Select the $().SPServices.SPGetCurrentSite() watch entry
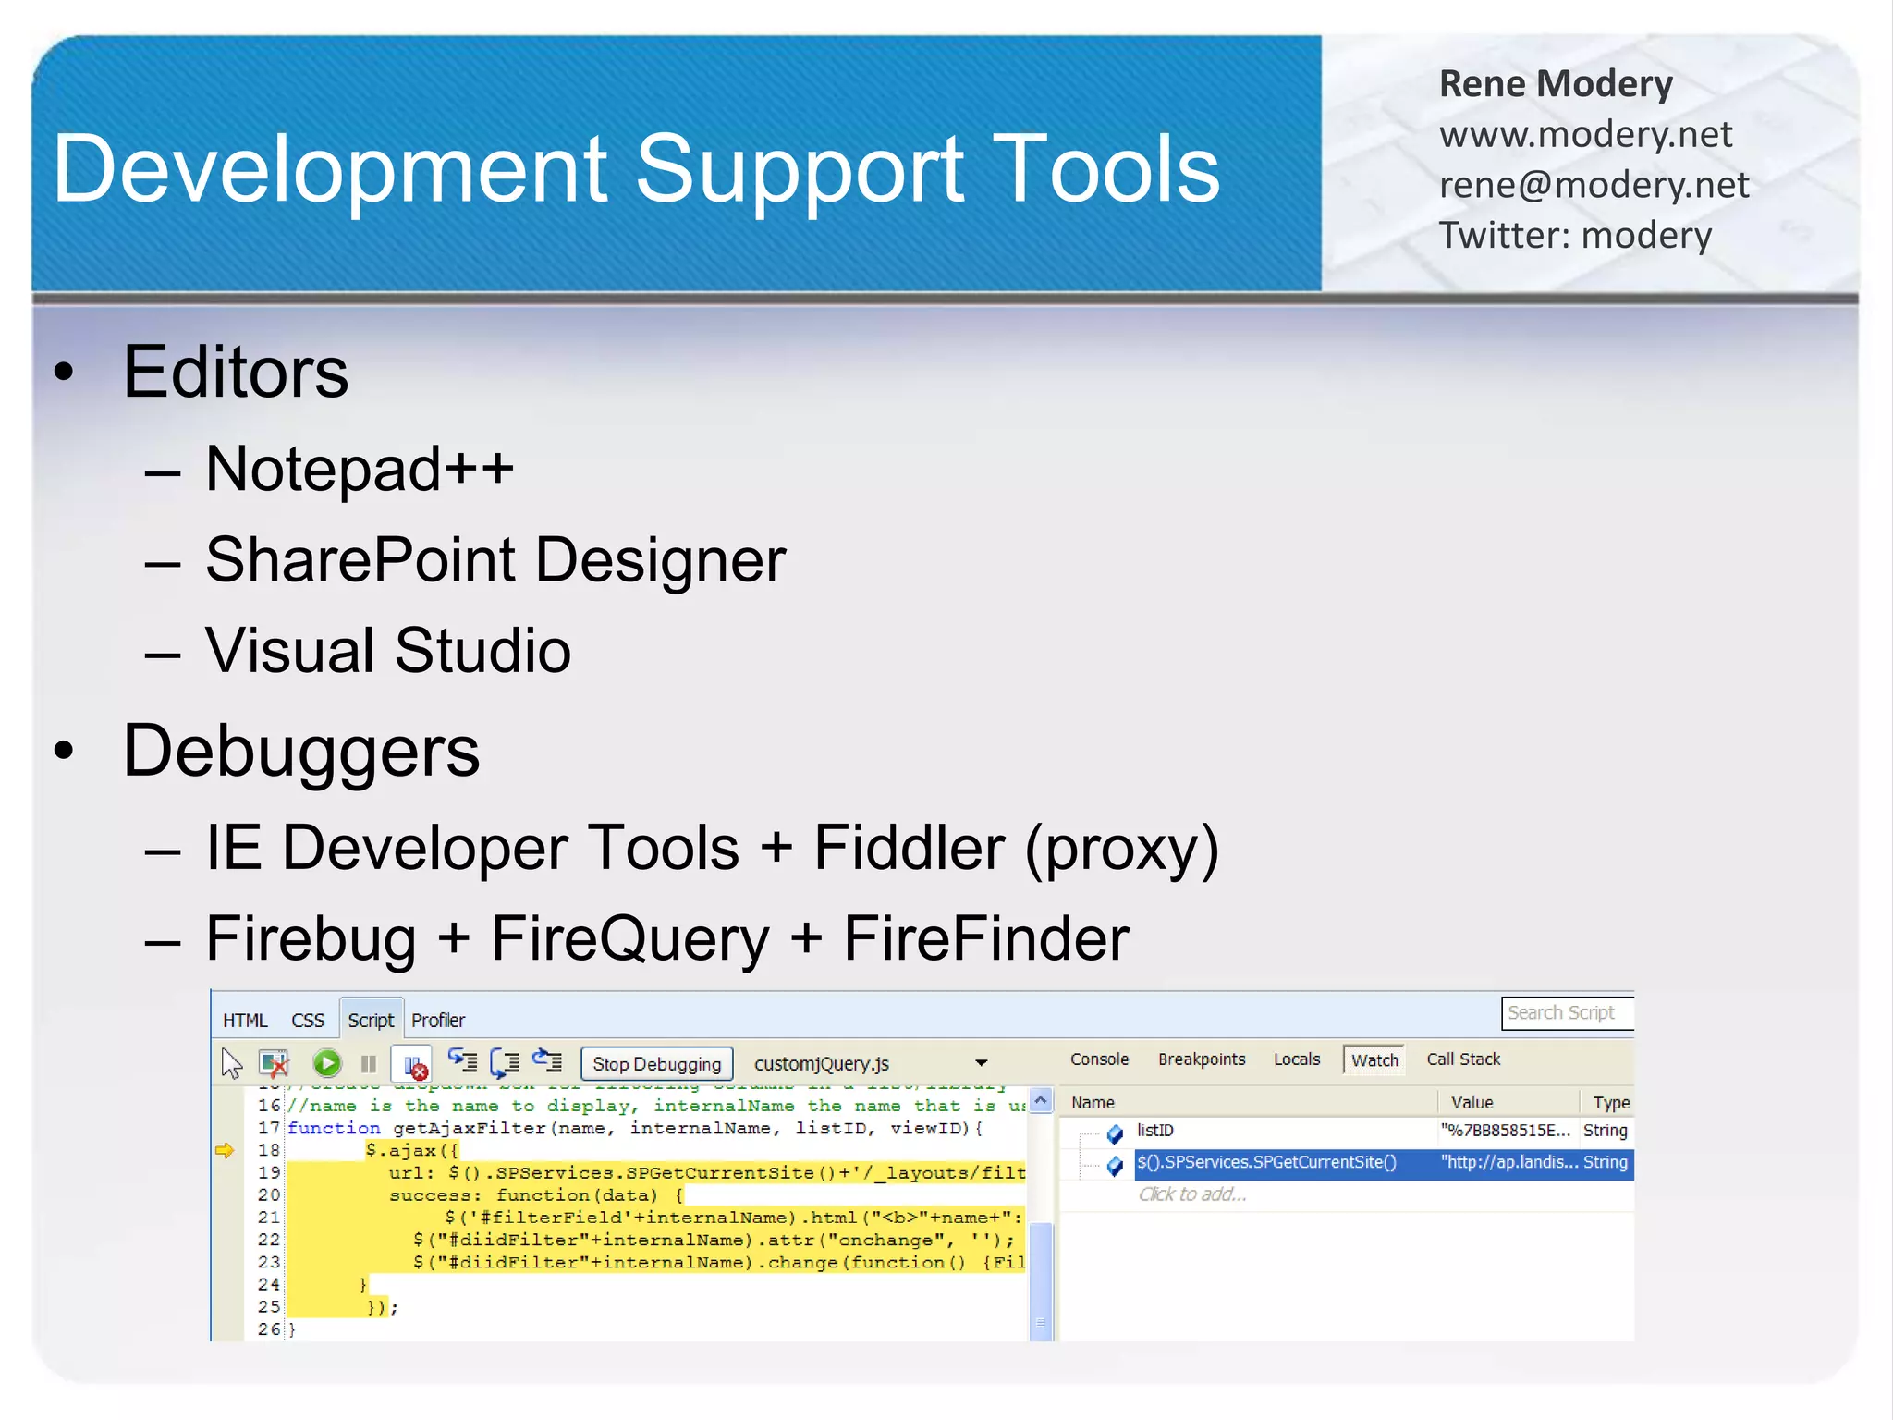Viewport: 1893px width, 1420px height. [x=1266, y=1163]
